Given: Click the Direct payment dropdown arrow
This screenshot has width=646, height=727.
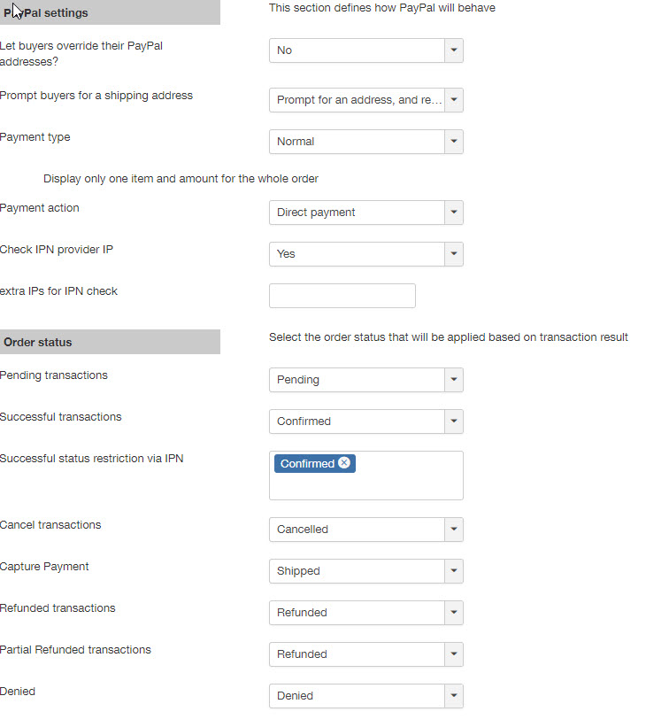Looking at the screenshot, I should (453, 213).
